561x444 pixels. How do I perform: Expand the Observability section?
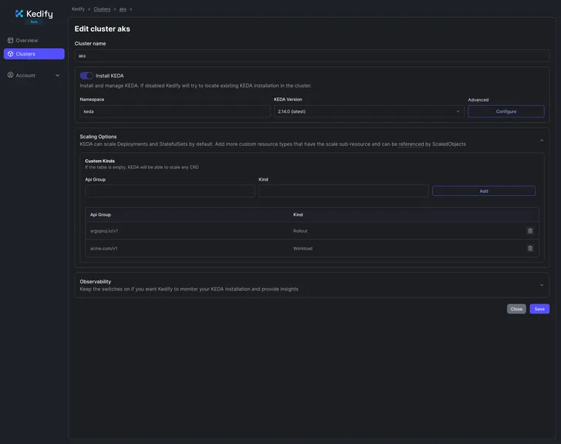click(542, 285)
